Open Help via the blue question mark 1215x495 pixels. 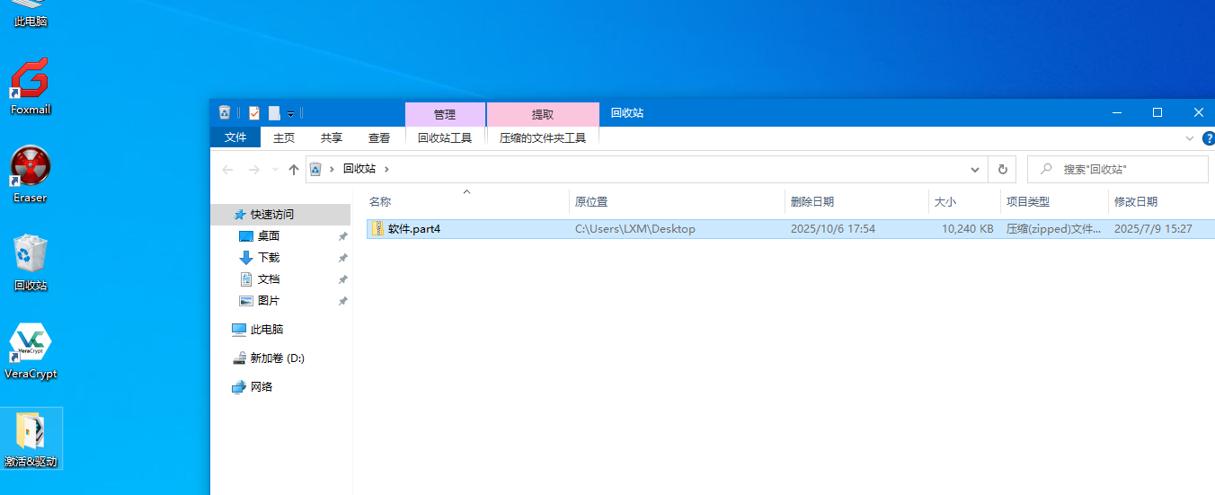pyautogui.click(x=1209, y=138)
